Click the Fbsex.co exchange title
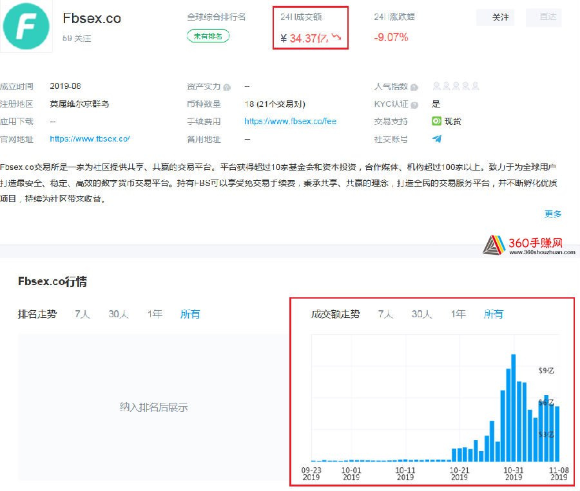580x491 pixels. tap(92, 18)
